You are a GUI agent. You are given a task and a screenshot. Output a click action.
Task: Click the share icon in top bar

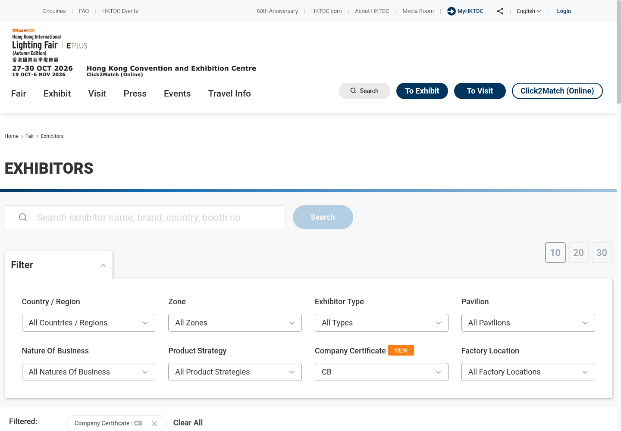click(x=500, y=11)
